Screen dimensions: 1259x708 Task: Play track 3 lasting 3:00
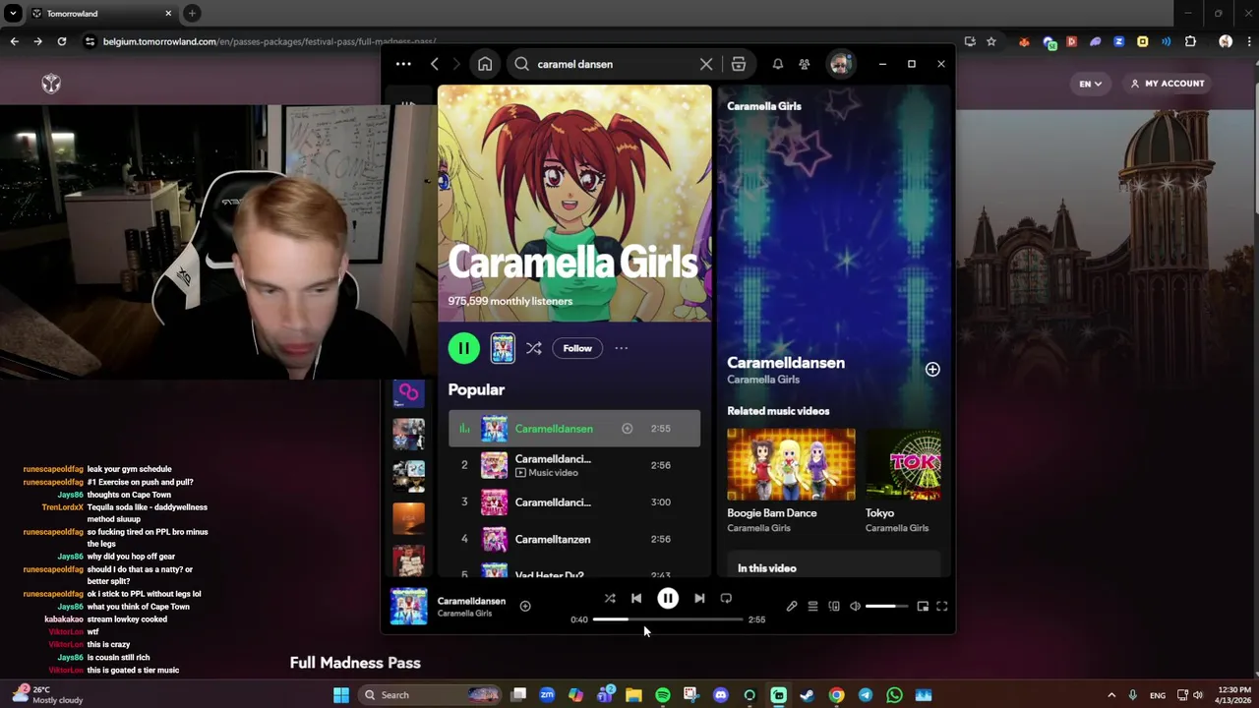pos(574,502)
